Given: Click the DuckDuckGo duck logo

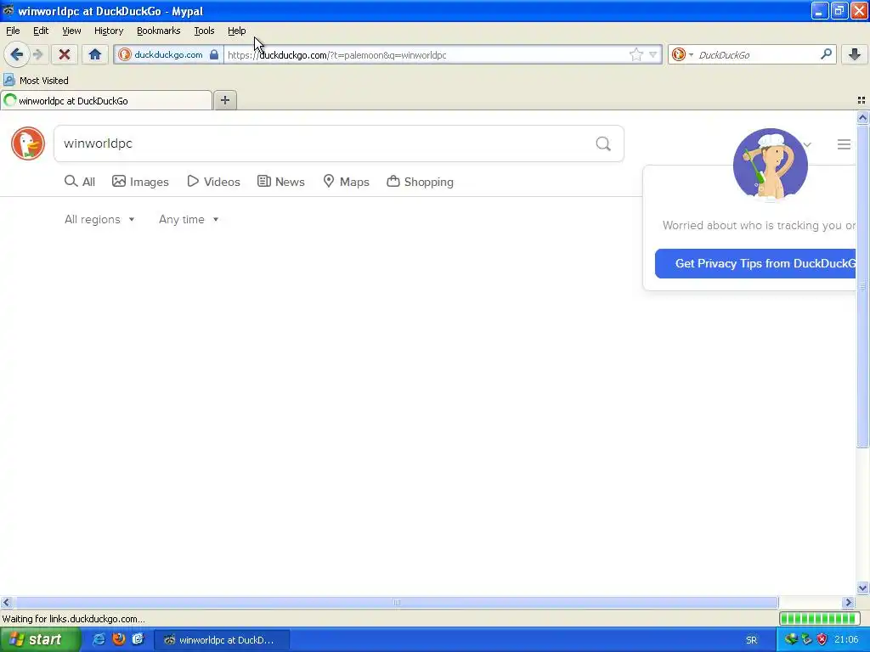Looking at the screenshot, I should [x=28, y=143].
